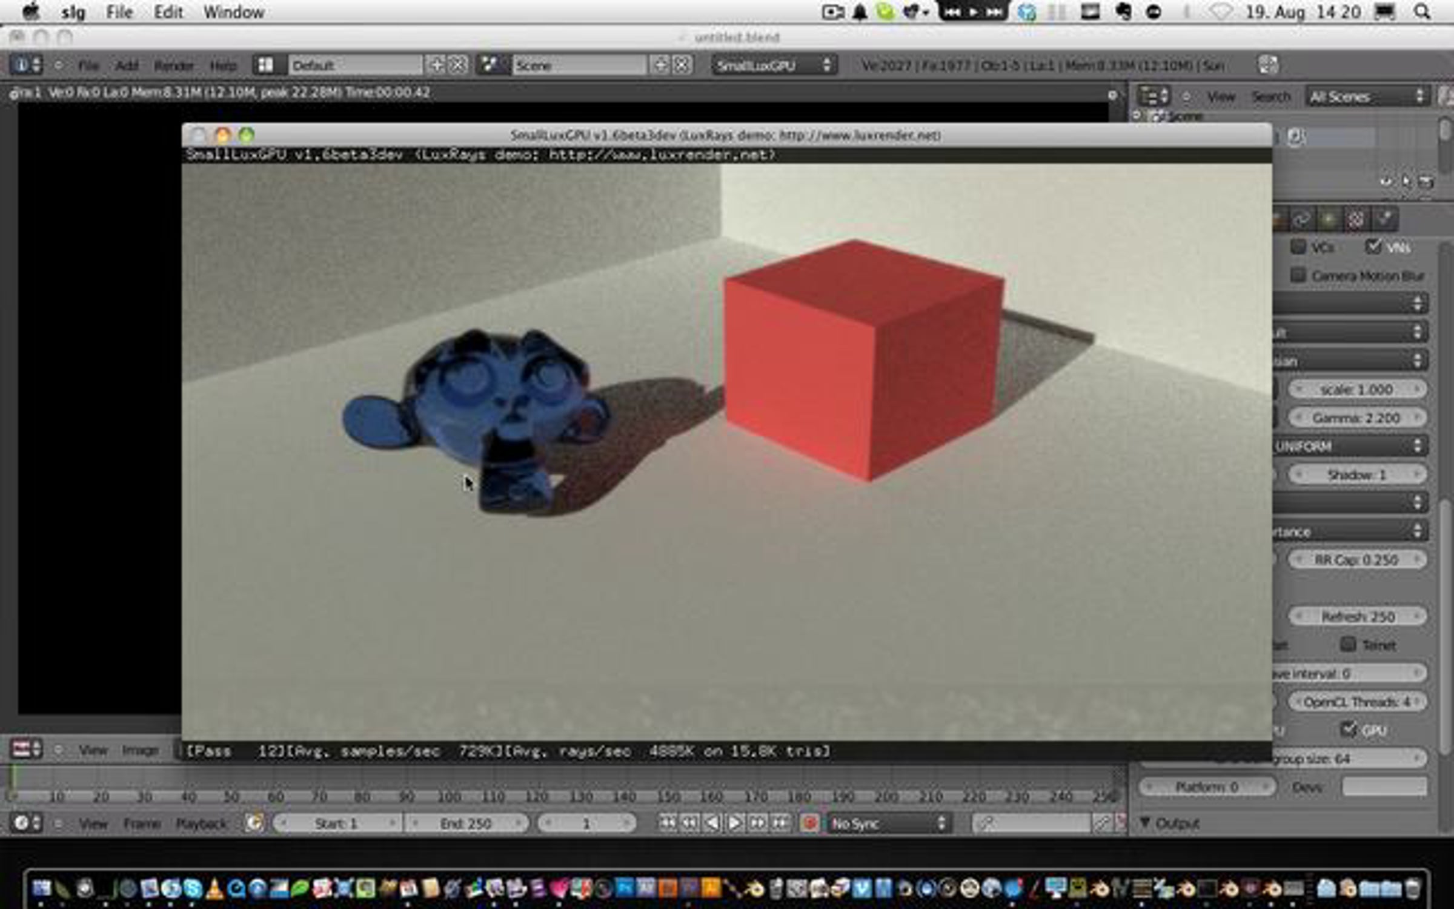Jump to the first frame in timeline
Viewport: 1454px width, 909px height.
(667, 823)
